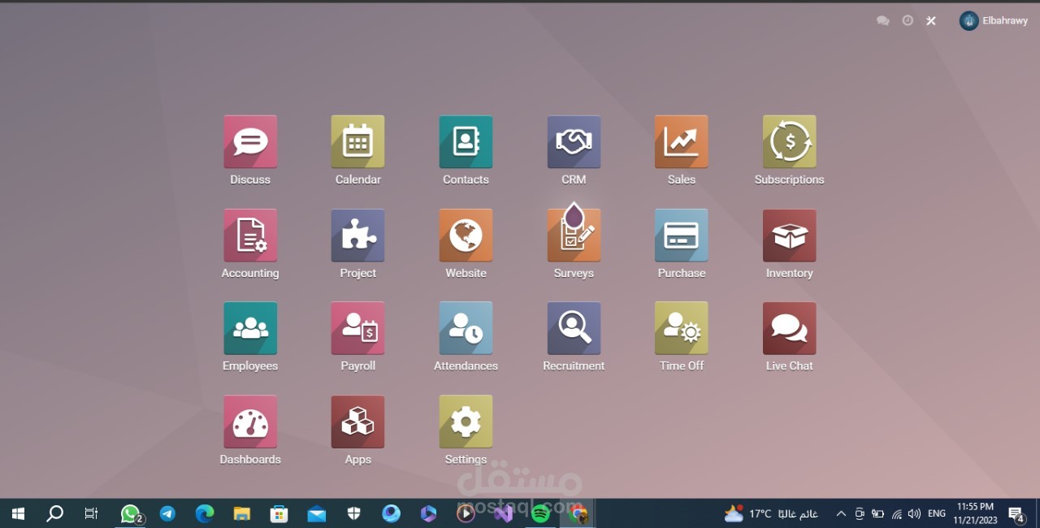Open Telegram from the taskbar
The height and width of the screenshot is (528, 1040).
click(167, 513)
